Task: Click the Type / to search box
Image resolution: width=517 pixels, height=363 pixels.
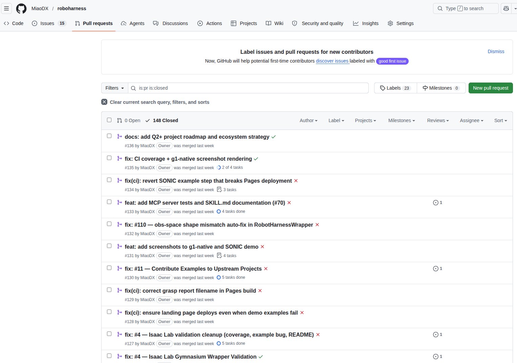Action: coord(466,8)
